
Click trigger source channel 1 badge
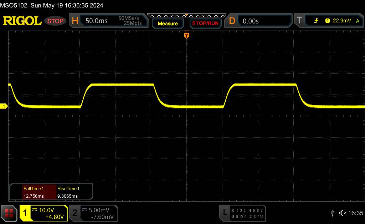coord(328,21)
